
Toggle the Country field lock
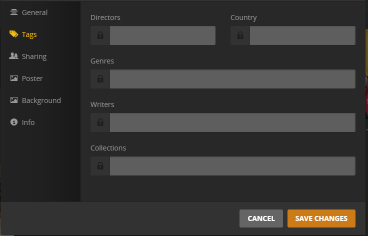[240, 35]
